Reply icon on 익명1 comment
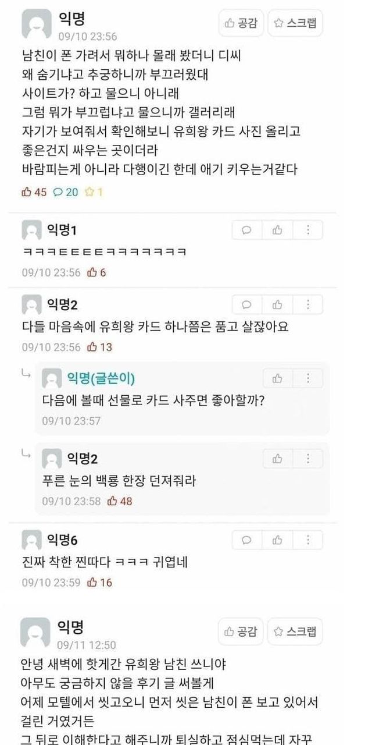The image size is (372, 745). pyautogui.click(x=246, y=230)
